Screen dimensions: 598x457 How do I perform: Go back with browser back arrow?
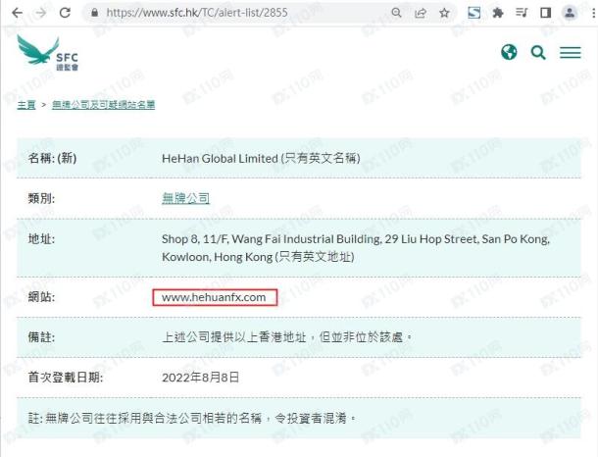18,13
